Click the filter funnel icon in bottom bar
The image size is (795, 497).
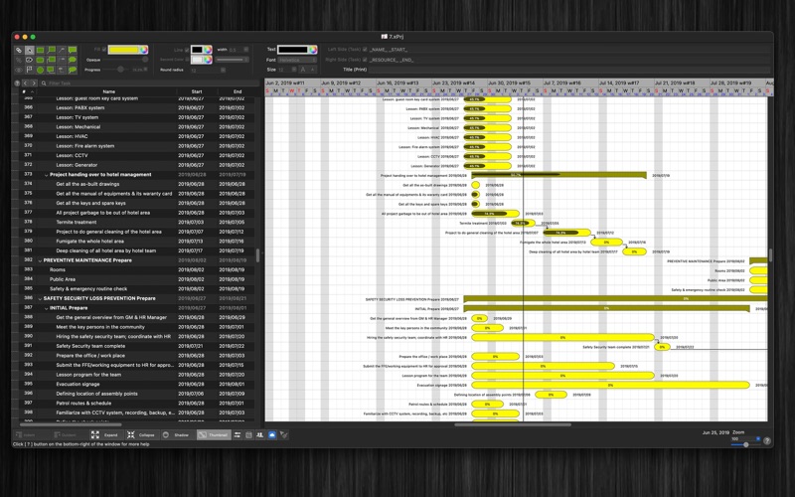[284, 435]
